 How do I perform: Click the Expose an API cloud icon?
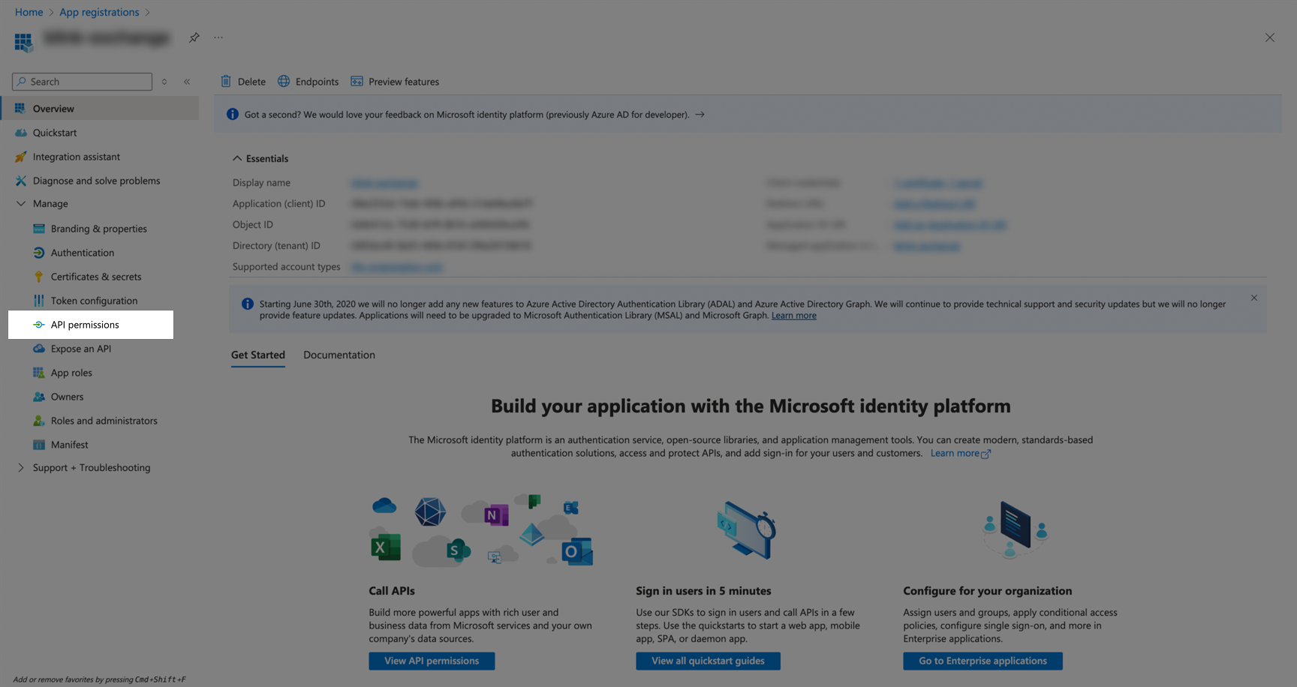39,349
